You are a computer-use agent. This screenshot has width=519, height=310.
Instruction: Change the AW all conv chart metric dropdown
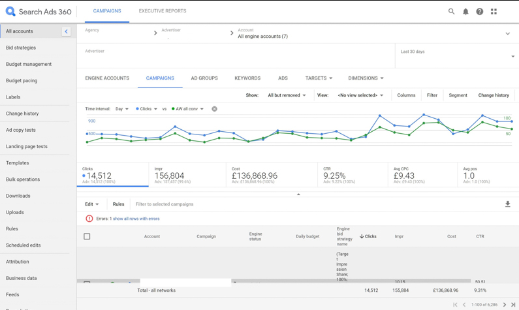(187, 109)
